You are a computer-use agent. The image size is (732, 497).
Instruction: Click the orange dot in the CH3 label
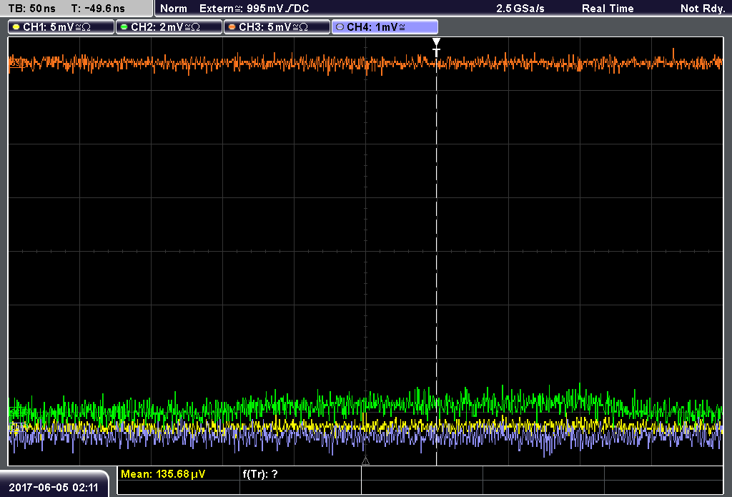(232, 27)
